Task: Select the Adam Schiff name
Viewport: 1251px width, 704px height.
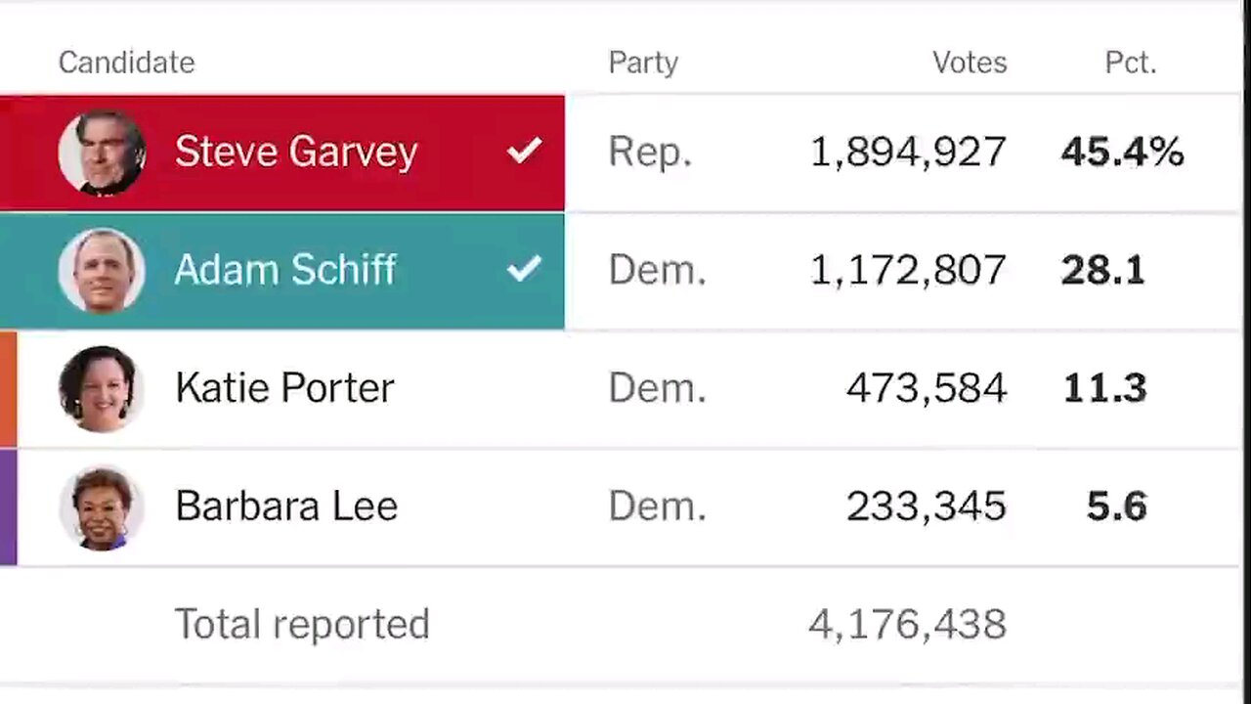Action: pos(285,270)
